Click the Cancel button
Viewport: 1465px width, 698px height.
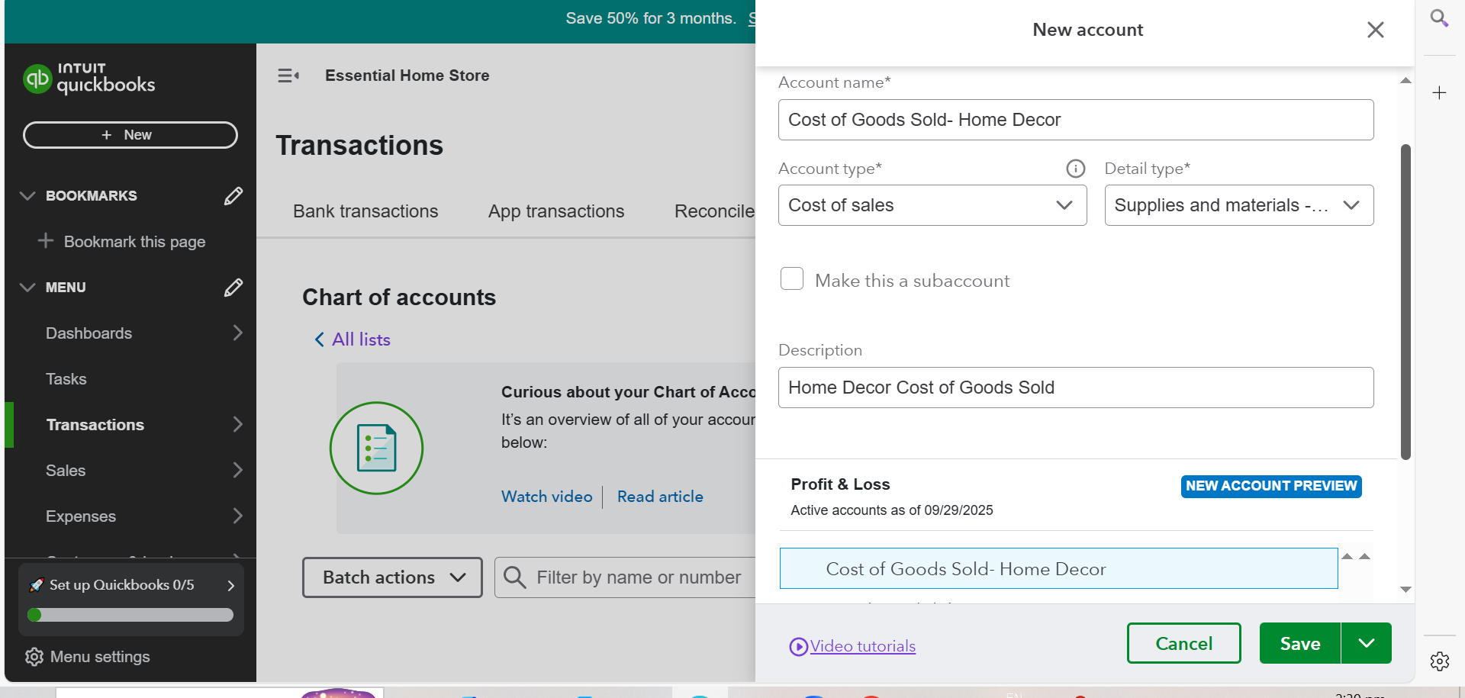[1183, 643]
